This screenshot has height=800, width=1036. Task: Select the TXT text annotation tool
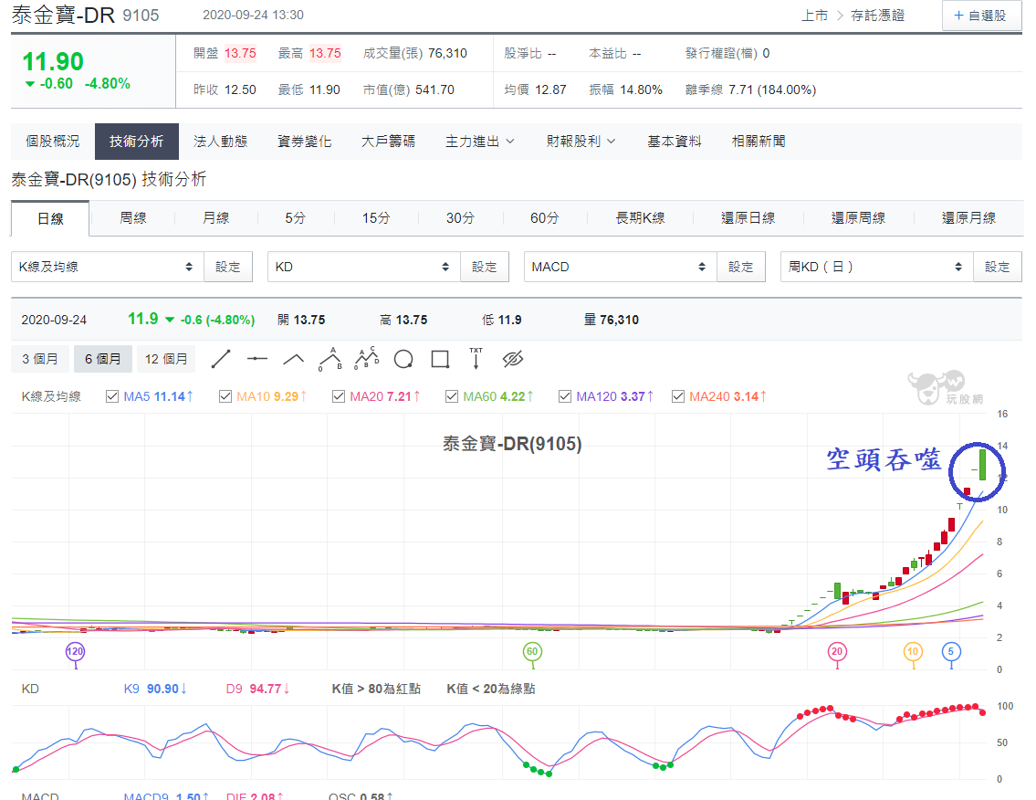pyautogui.click(x=476, y=358)
